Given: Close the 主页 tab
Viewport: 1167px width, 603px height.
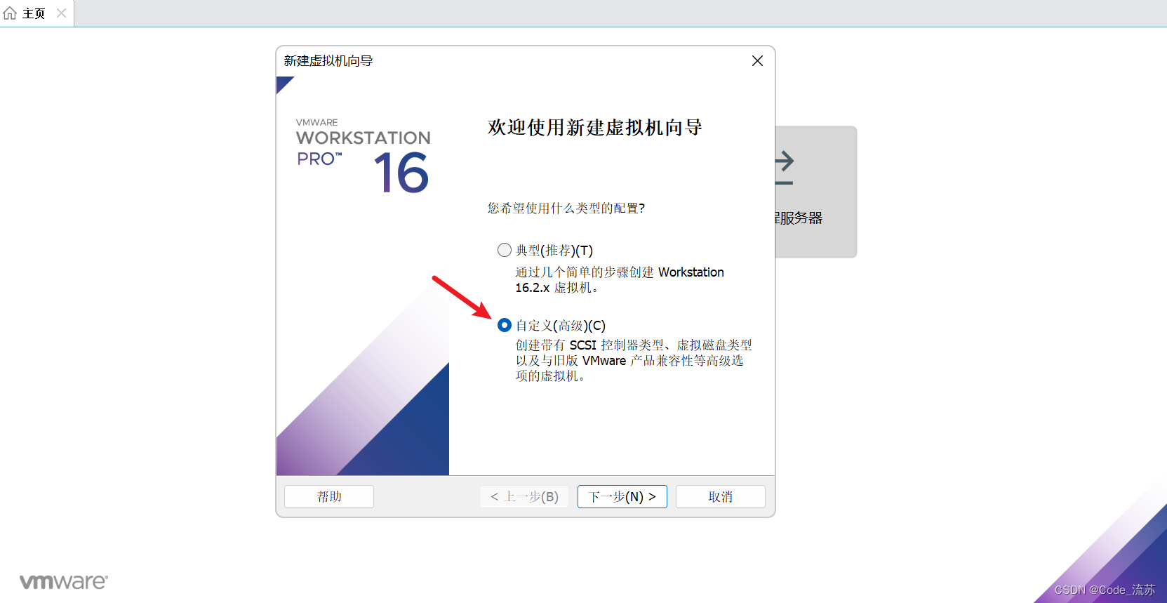Looking at the screenshot, I should [x=61, y=13].
